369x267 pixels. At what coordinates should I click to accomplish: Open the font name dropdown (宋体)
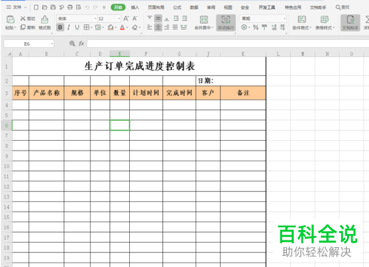point(95,18)
